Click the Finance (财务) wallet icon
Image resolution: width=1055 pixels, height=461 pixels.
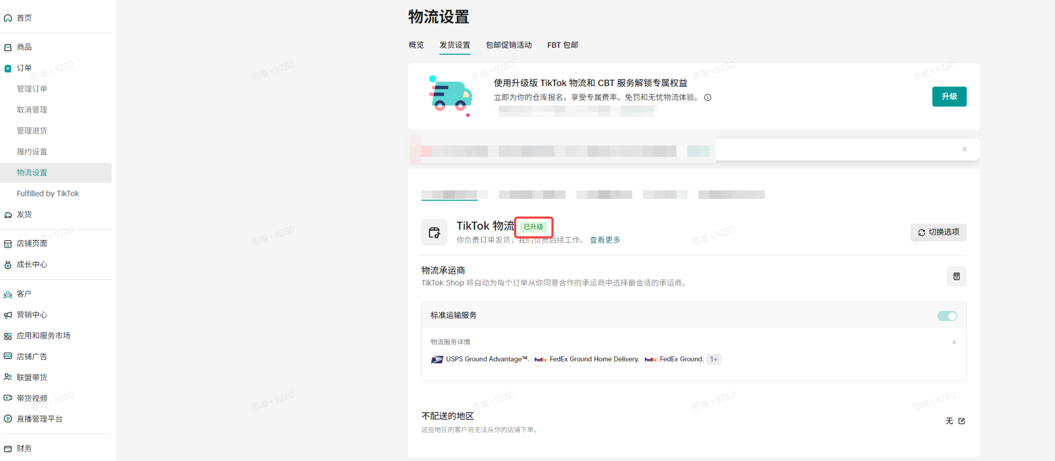pos(8,448)
